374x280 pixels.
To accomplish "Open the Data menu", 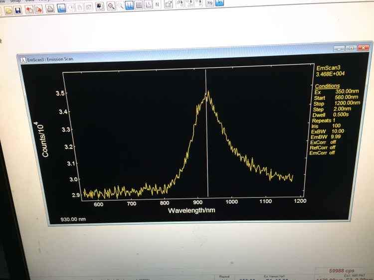I will 30,0.
